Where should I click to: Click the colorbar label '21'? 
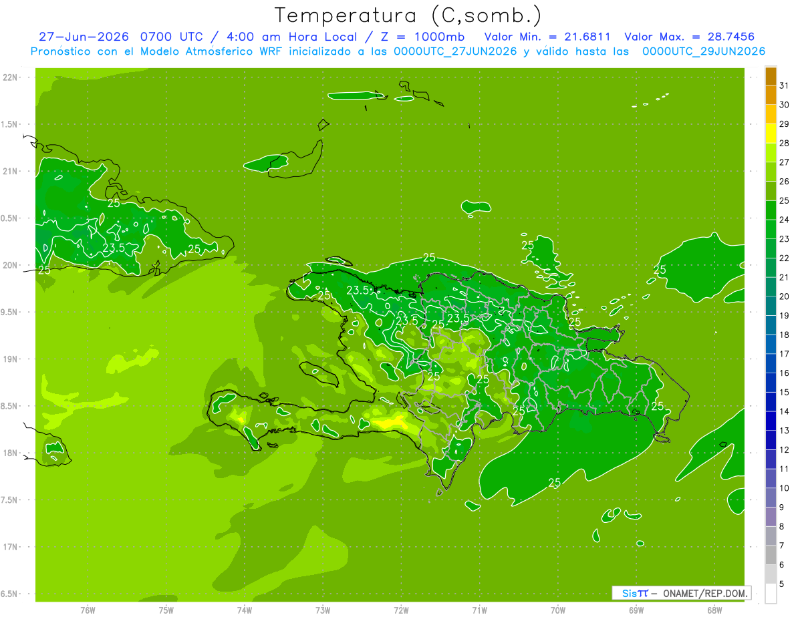pyautogui.click(x=785, y=277)
